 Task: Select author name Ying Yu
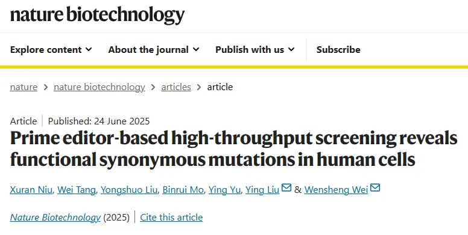click(x=224, y=190)
